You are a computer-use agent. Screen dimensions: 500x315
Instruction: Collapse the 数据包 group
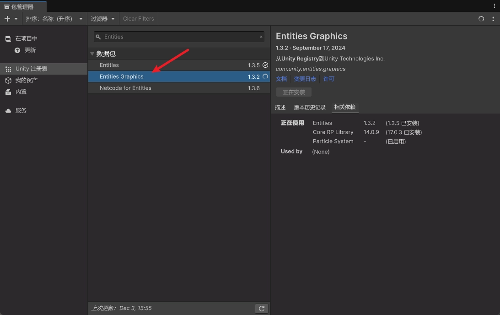pyautogui.click(x=92, y=54)
